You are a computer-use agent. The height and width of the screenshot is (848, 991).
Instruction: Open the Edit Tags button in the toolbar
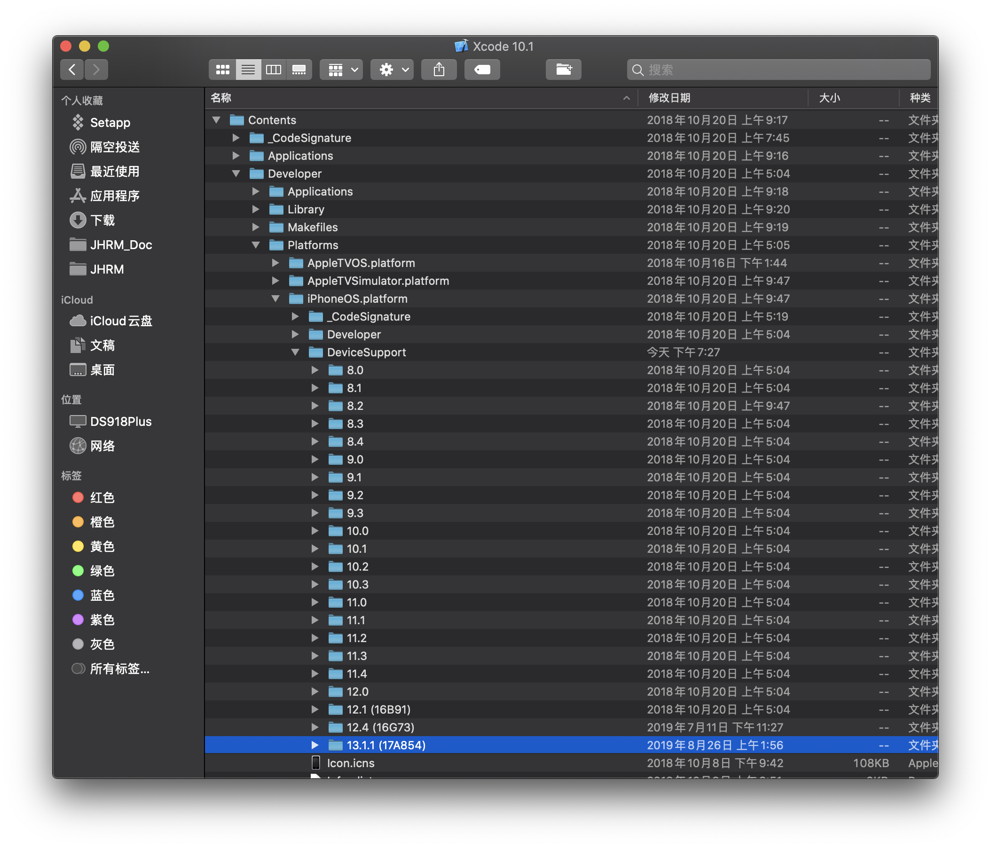click(x=481, y=70)
